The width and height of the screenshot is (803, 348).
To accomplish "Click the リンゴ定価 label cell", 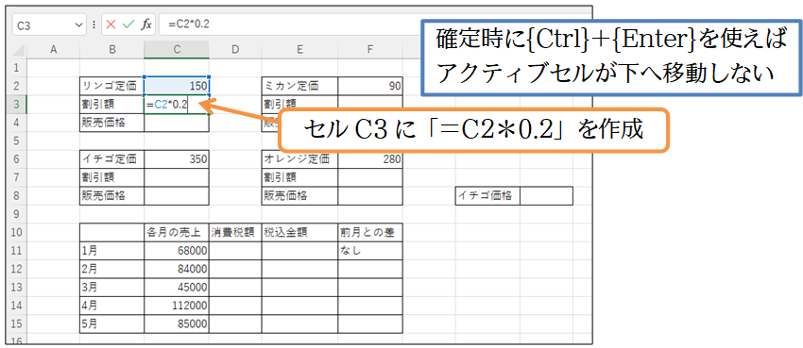I will click(x=112, y=86).
